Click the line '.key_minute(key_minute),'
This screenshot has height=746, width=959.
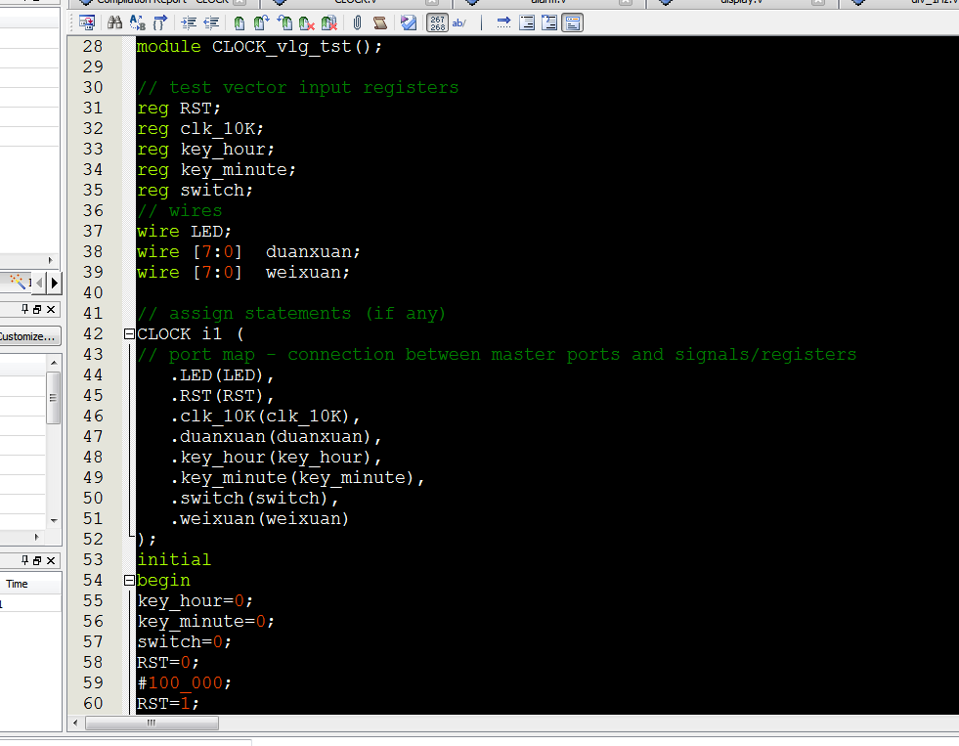coord(298,477)
